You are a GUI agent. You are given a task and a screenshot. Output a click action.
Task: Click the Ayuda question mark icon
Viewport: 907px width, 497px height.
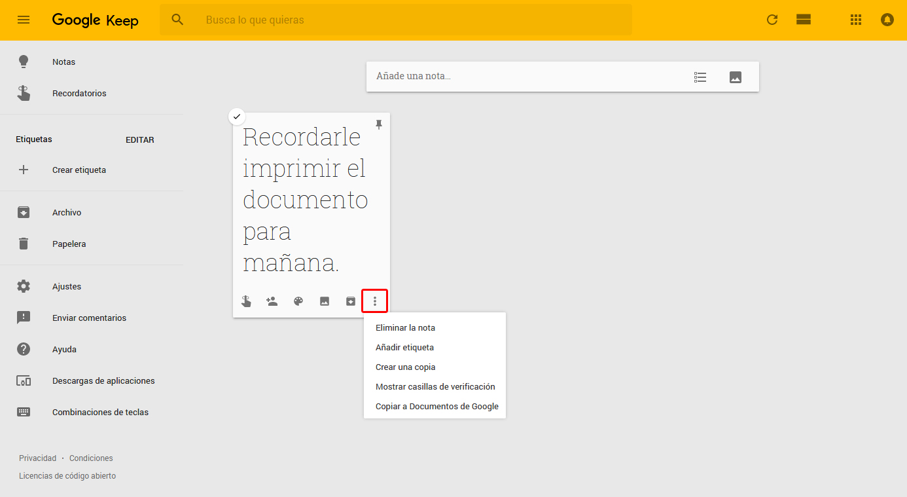click(x=24, y=349)
